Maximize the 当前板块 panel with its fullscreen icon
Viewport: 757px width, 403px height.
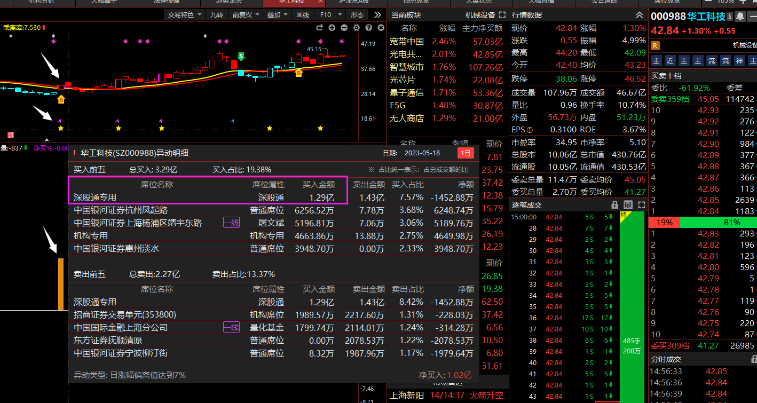click(502, 15)
